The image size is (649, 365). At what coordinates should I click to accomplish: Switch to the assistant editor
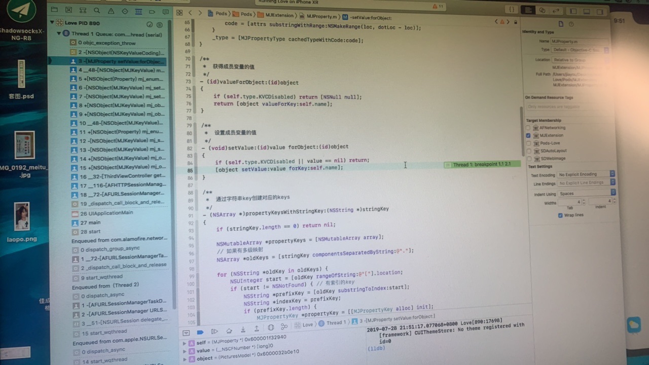(543, 10)
